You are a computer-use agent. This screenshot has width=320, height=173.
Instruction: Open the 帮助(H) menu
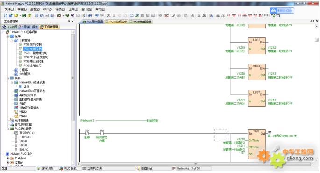[x=100, y=9]
